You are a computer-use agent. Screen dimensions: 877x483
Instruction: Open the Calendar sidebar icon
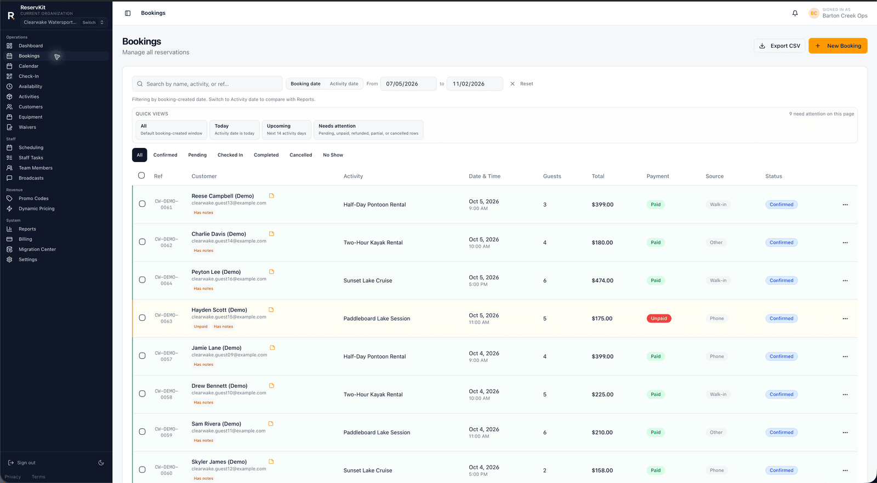[x=9, y=66]
